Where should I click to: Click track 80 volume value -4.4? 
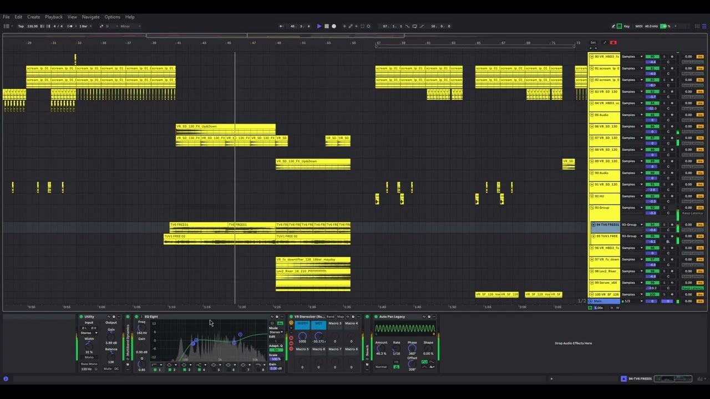point(653,62)
